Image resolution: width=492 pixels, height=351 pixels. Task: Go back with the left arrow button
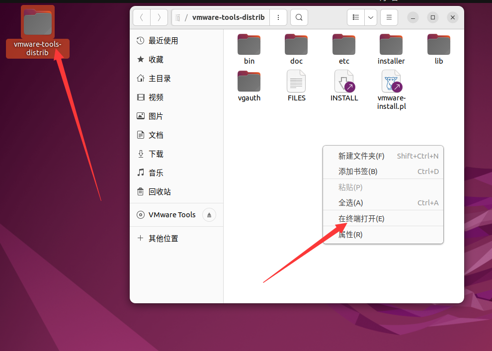[142, 17]
